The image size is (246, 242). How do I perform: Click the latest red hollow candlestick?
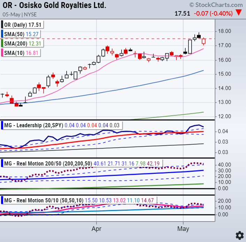click(x=203, y=41)
